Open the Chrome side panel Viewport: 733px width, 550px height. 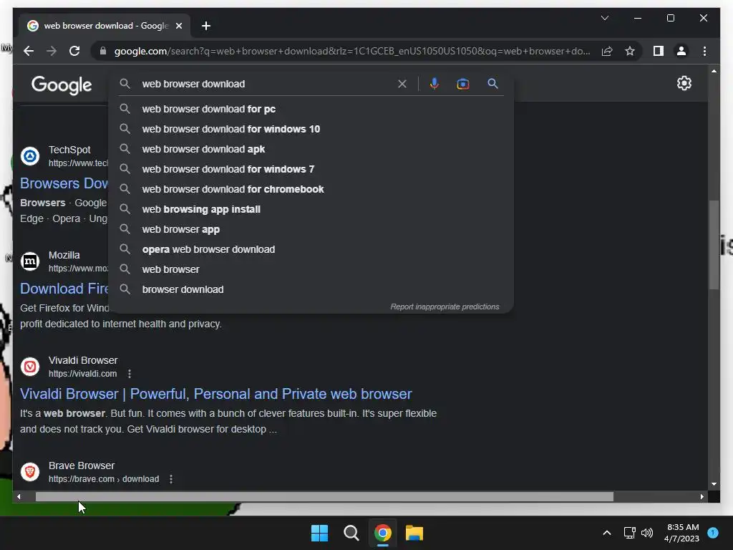[x=659, y=51]
